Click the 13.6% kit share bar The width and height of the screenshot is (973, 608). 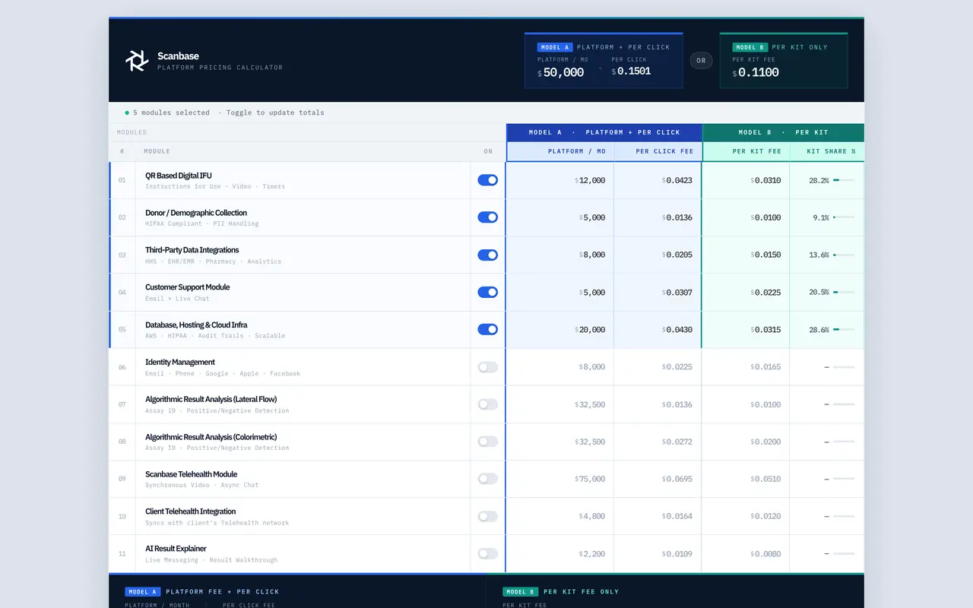click(844, 255)
